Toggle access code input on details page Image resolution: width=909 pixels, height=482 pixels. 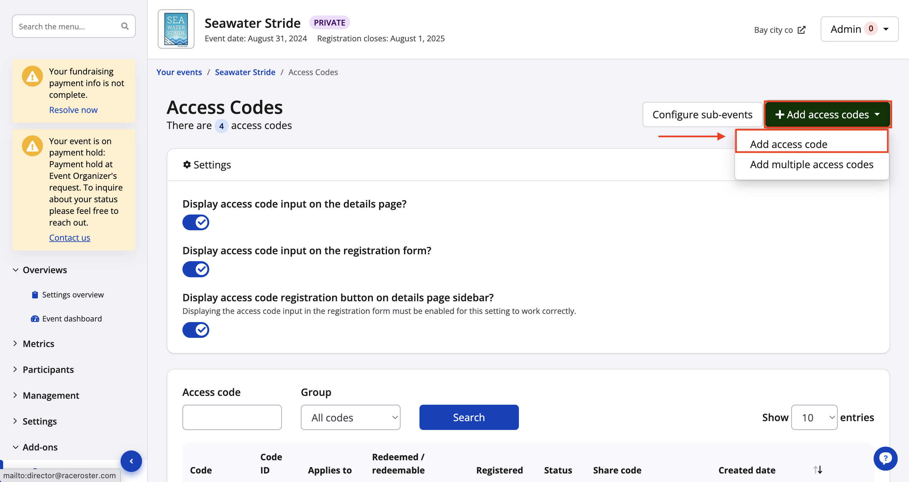[196, 222]
